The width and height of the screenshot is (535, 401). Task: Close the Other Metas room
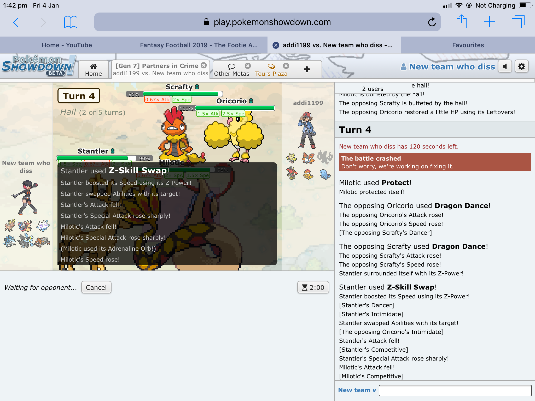pos(248,66)
